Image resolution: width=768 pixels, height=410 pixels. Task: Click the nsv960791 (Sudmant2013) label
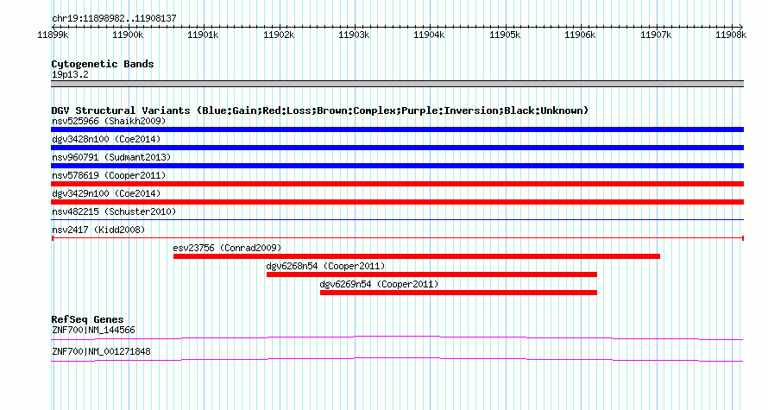click(x=111, y=157)
